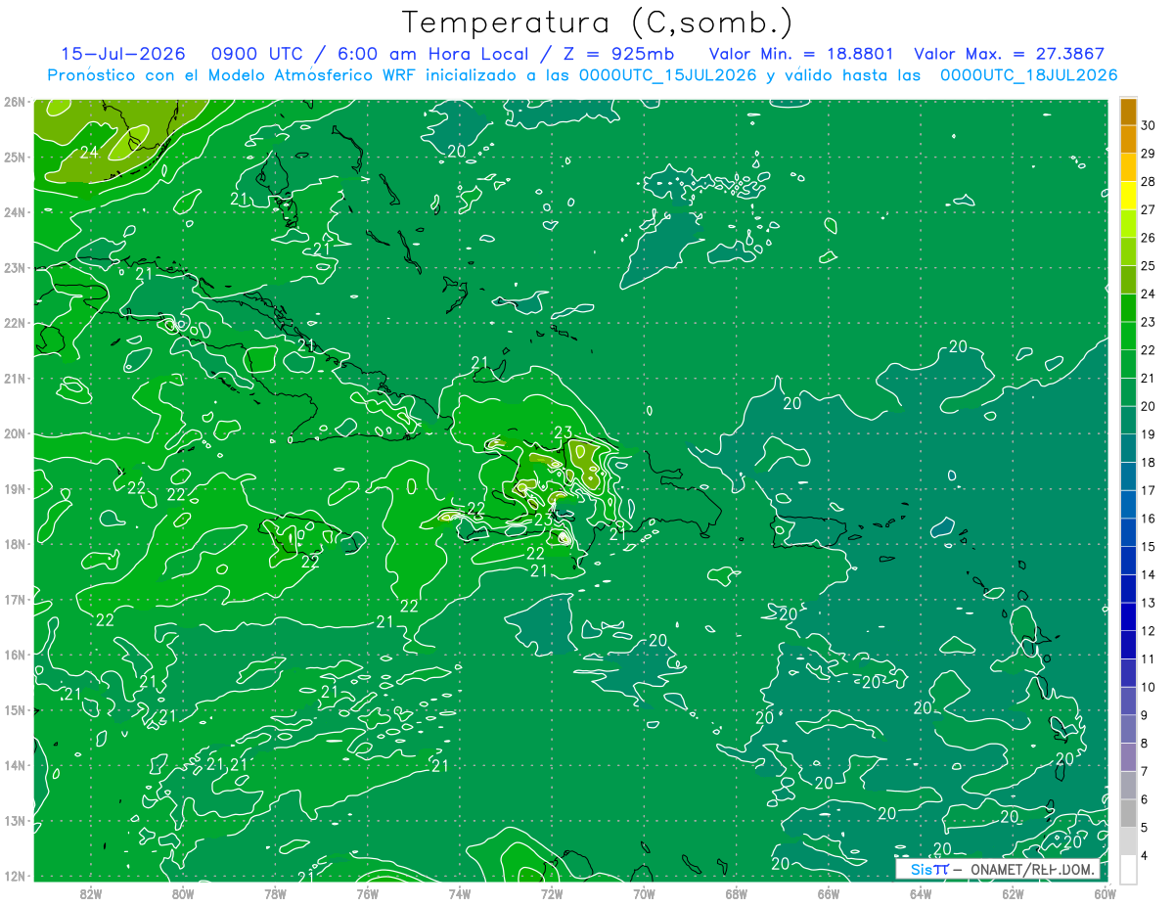Click the "13N" latitude label
Viewport: 1174px width, 907px height.
(15, 820)
